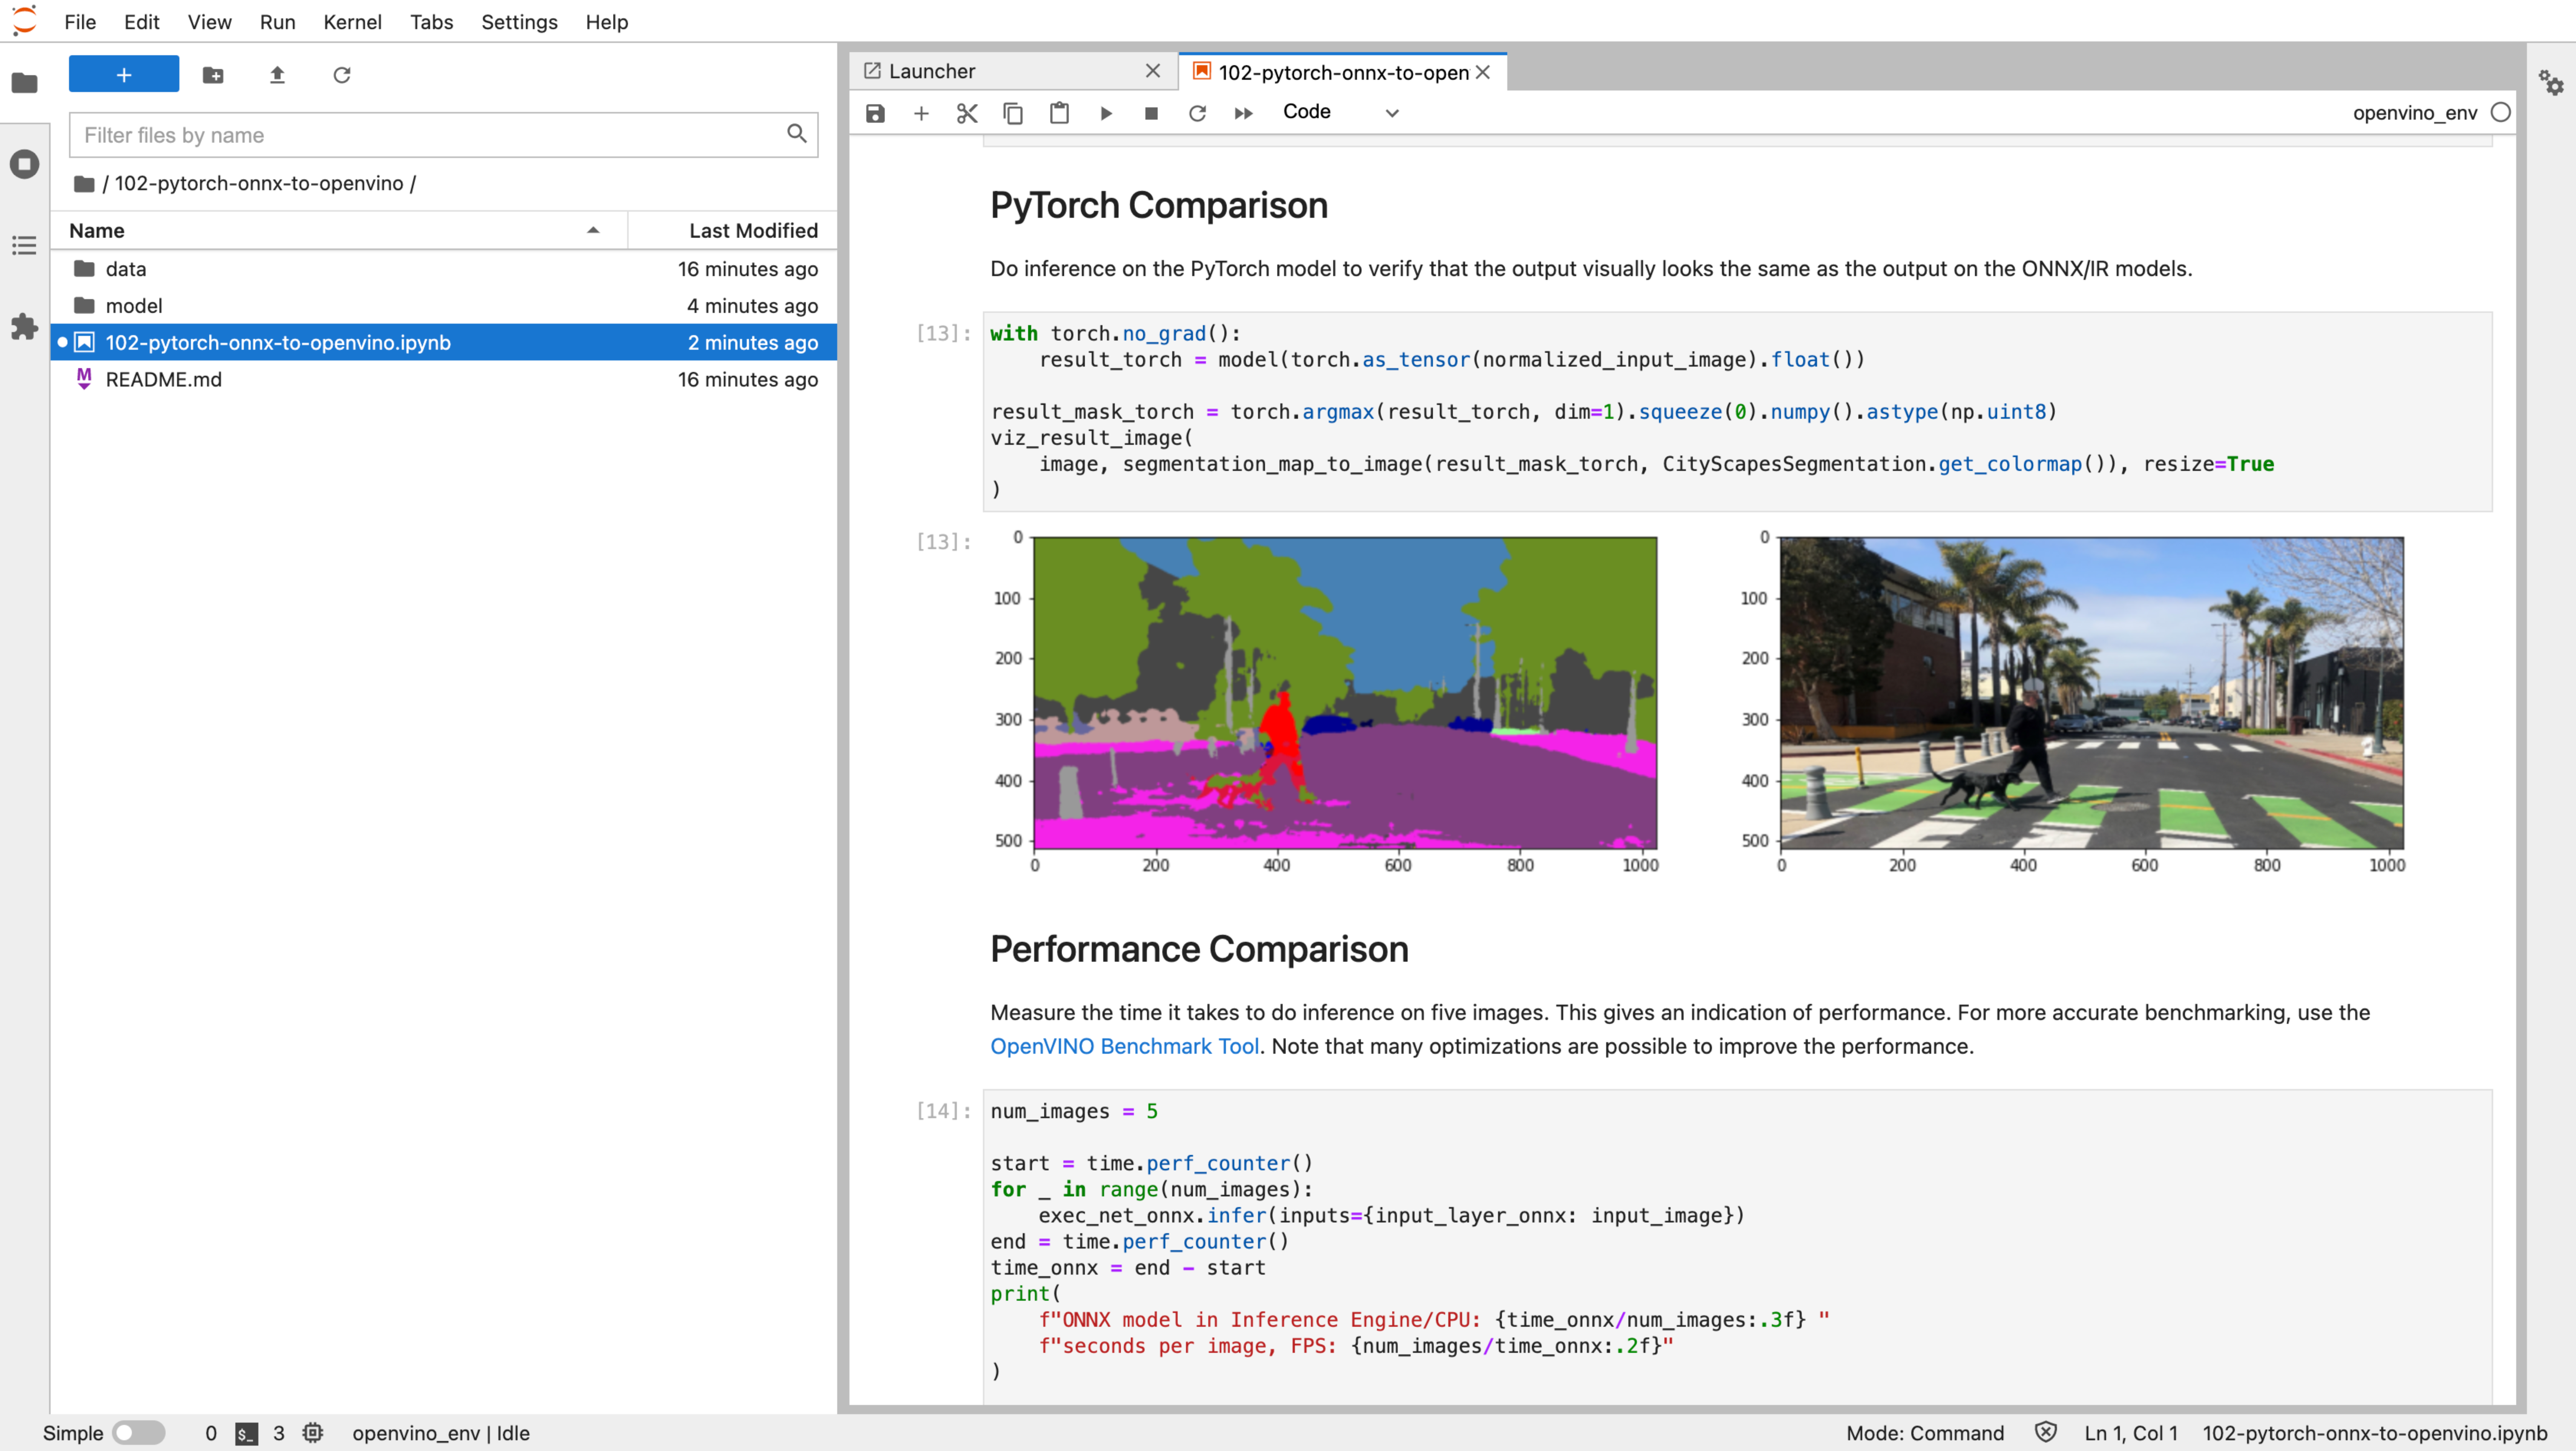Copy the selected cell
Image resolution: width=2576 pixels, height=1451 pixels.
tap(1013, 113)
